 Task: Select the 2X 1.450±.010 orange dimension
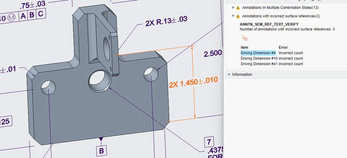point(193,82)
